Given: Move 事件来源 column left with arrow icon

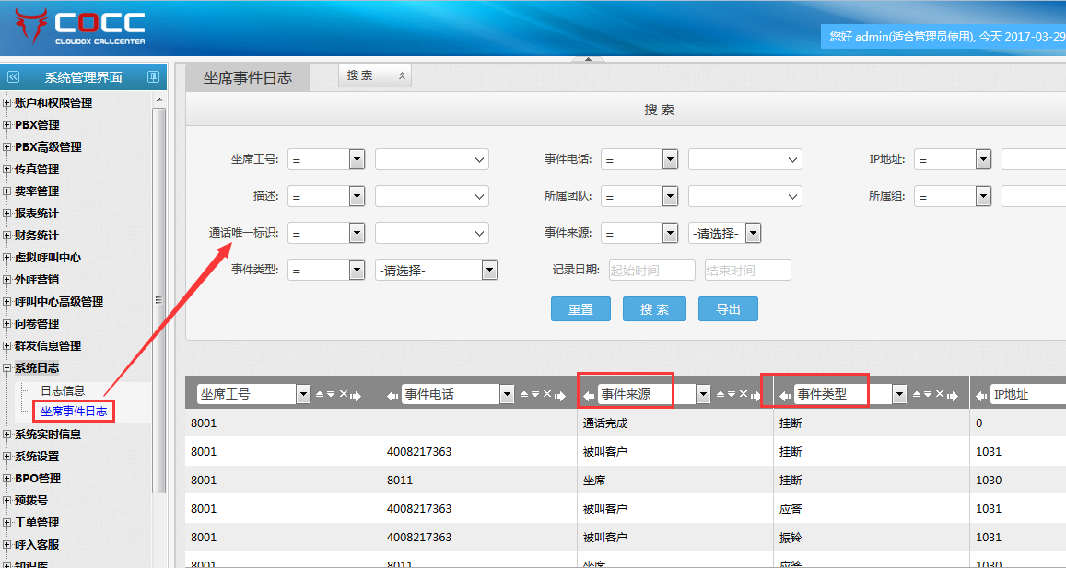Looking at the screenshot, I should [x=589, y=395].
